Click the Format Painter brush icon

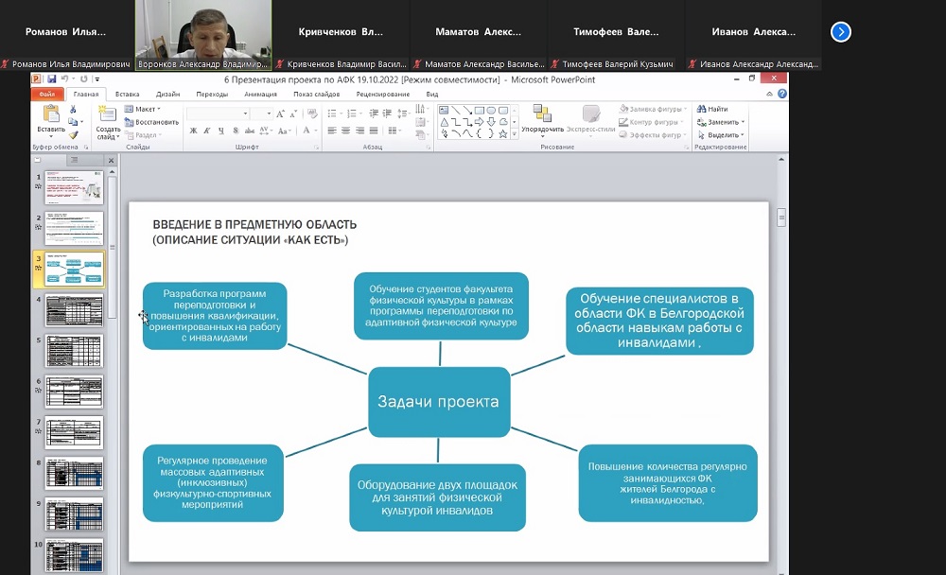[74, 135]
